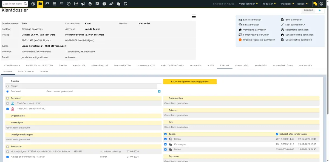The width and height of the screenshot is (329, 162).
Task: Open the chat bubbles icon
Action: pos(315,4)
